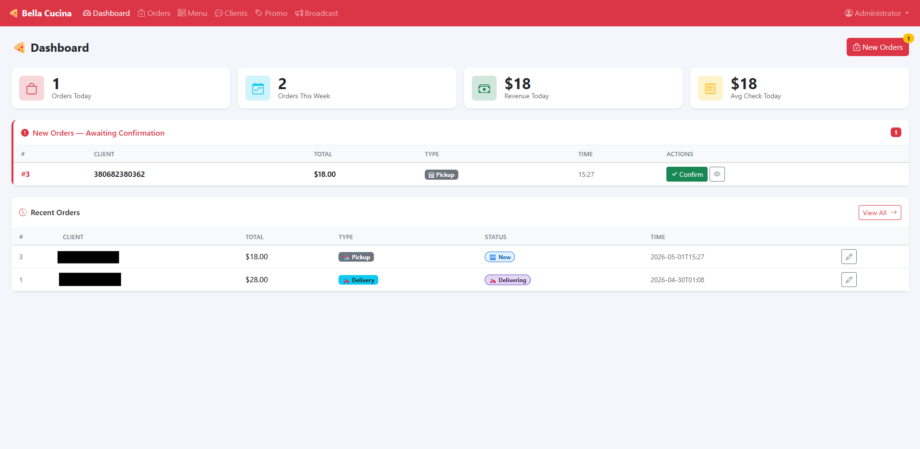The width and height of the screenshot is (920, 449).
Task: Click the New status badge for order 3
Action: (x=500, y=257)
